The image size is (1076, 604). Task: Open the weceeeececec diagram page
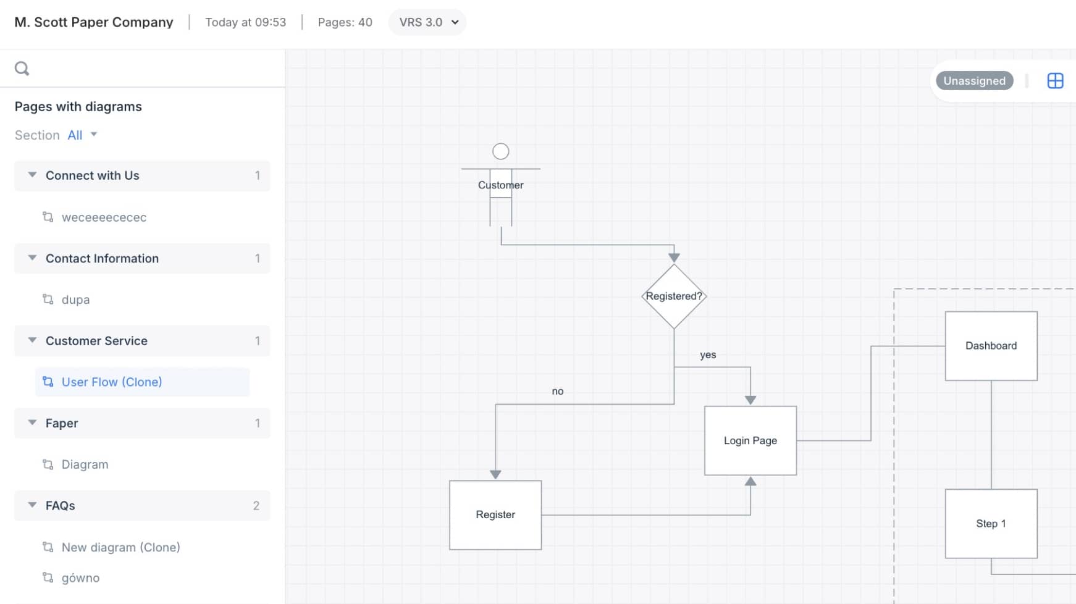[x=104, y=217]
